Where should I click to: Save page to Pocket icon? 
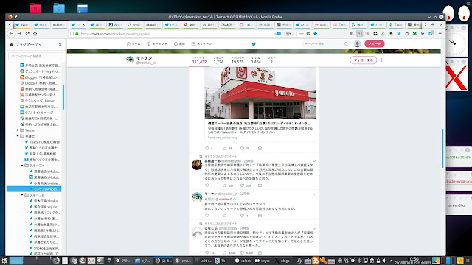[x=308, y=34]
